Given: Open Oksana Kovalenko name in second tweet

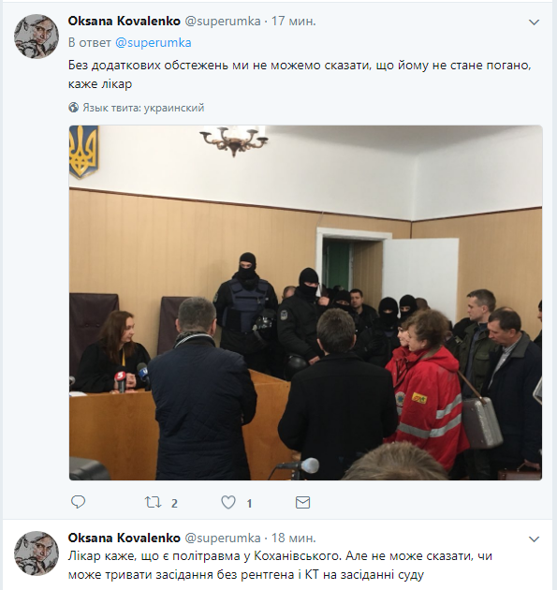Looking at the screenshot, I should tap(125, 538).
